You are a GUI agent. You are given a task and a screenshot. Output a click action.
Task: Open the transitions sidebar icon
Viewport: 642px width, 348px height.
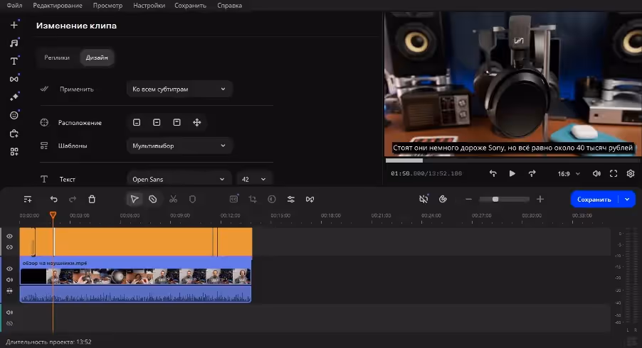click(x=14, y=79)
